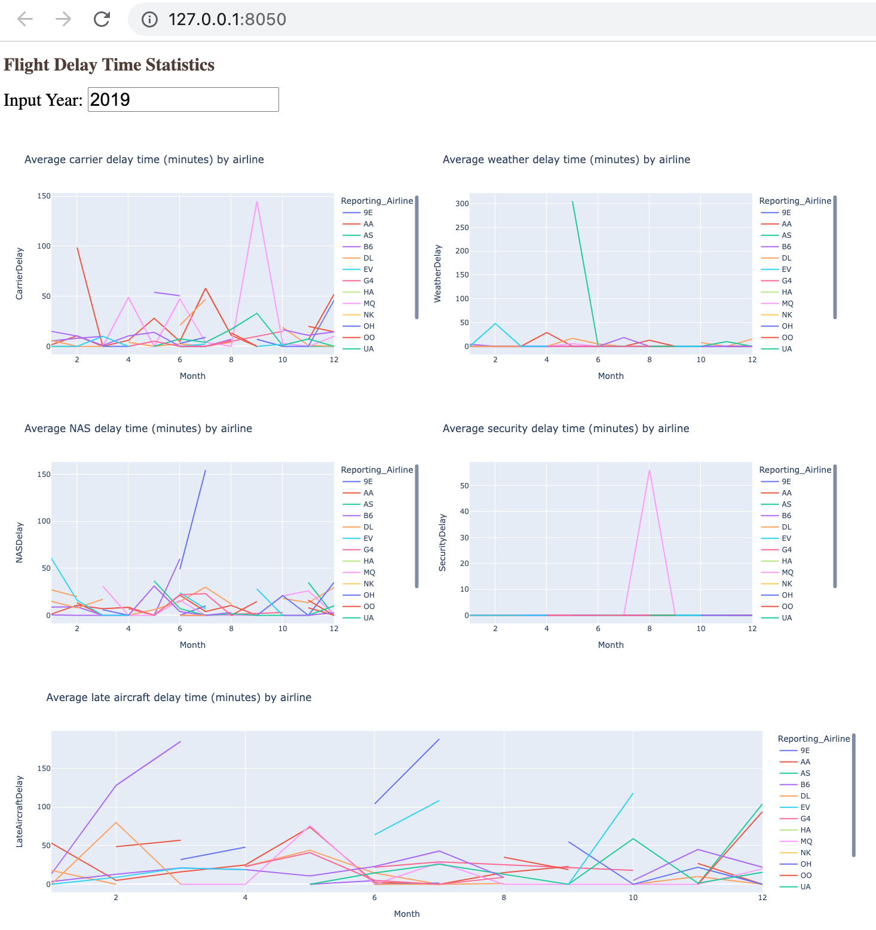Screen dimensions: 876x930
Task: Toggle 9E in the NAS delay legend
Action: [367, 481]
